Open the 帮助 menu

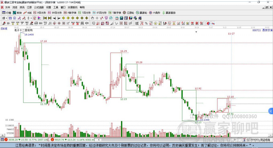tap(82, 7)
